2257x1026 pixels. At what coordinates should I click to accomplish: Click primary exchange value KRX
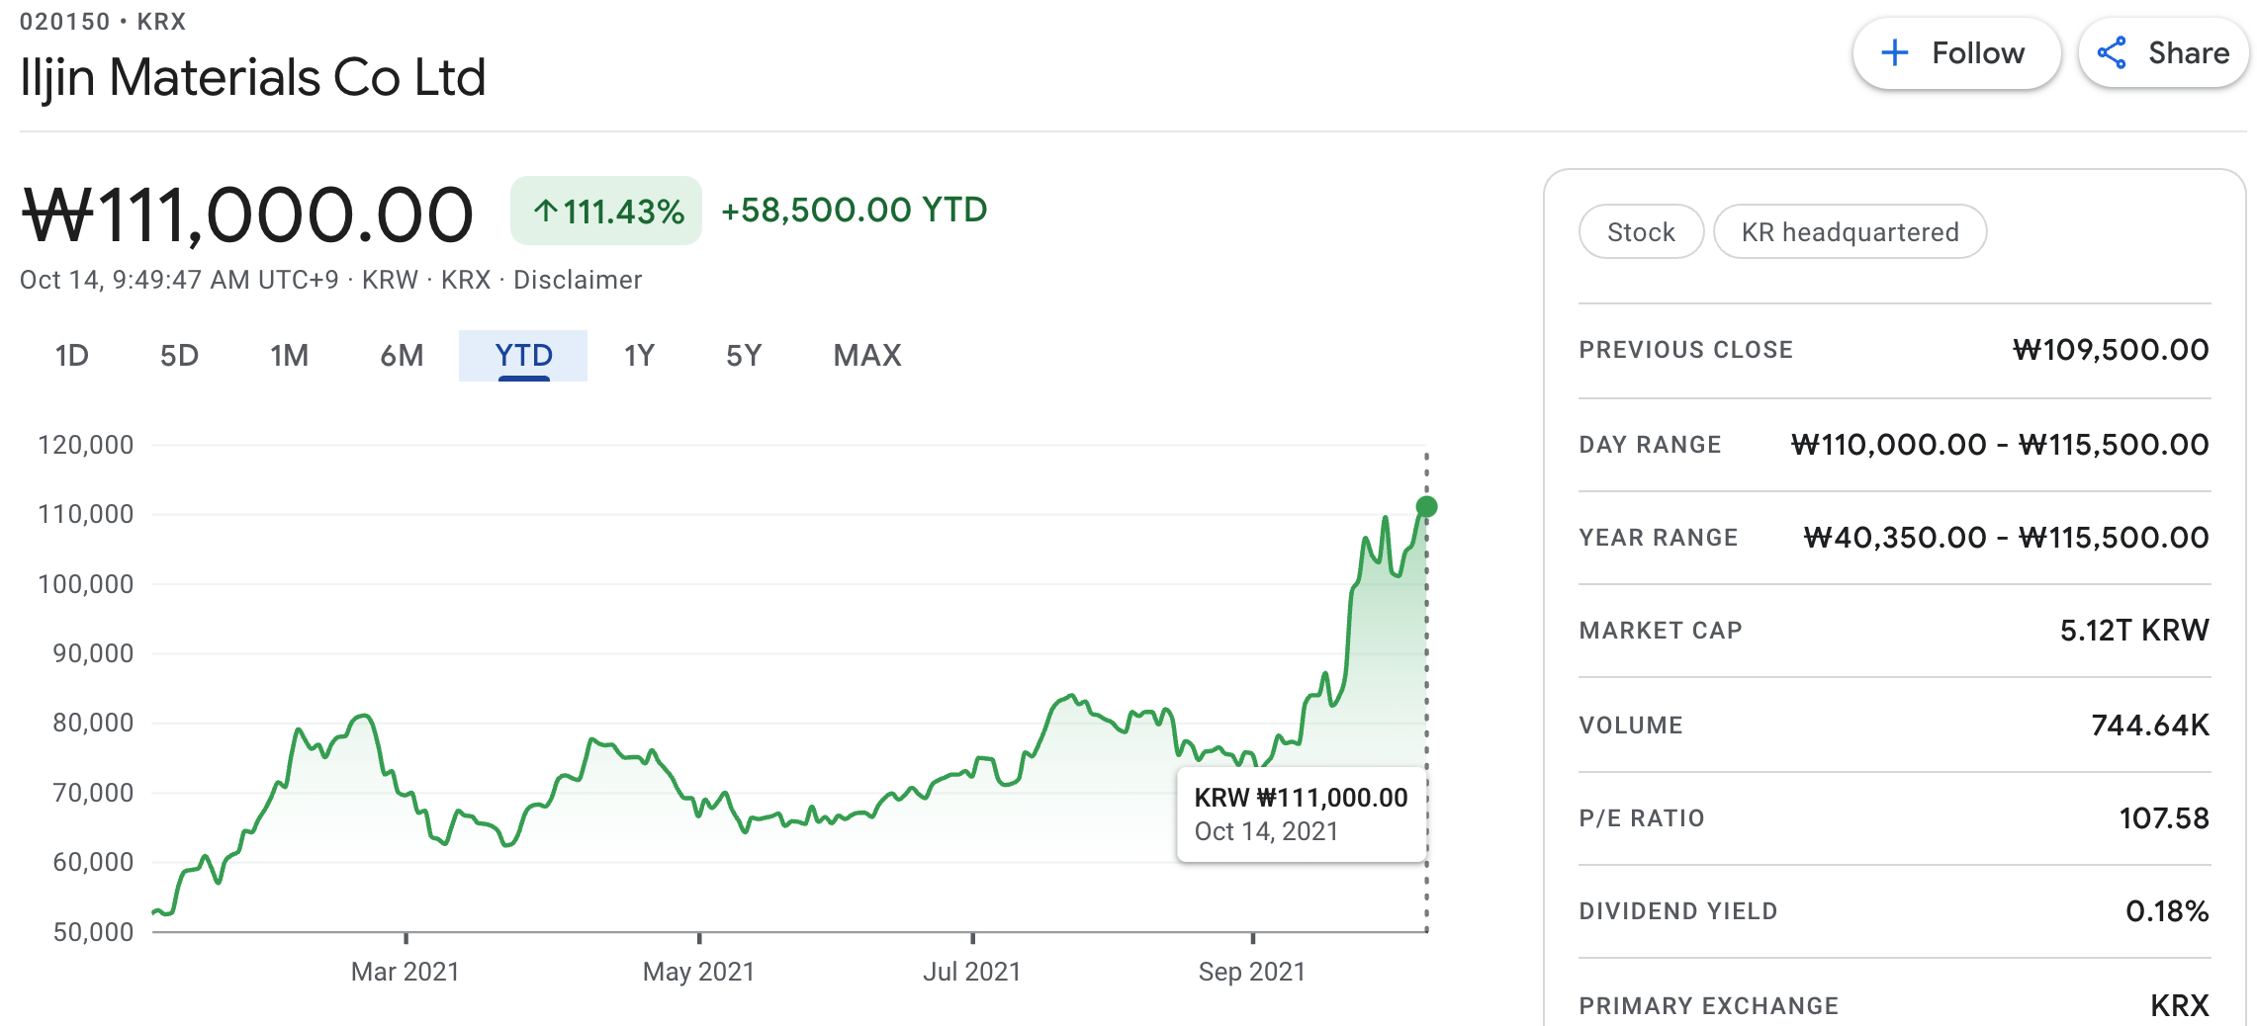(2180, 1006)
